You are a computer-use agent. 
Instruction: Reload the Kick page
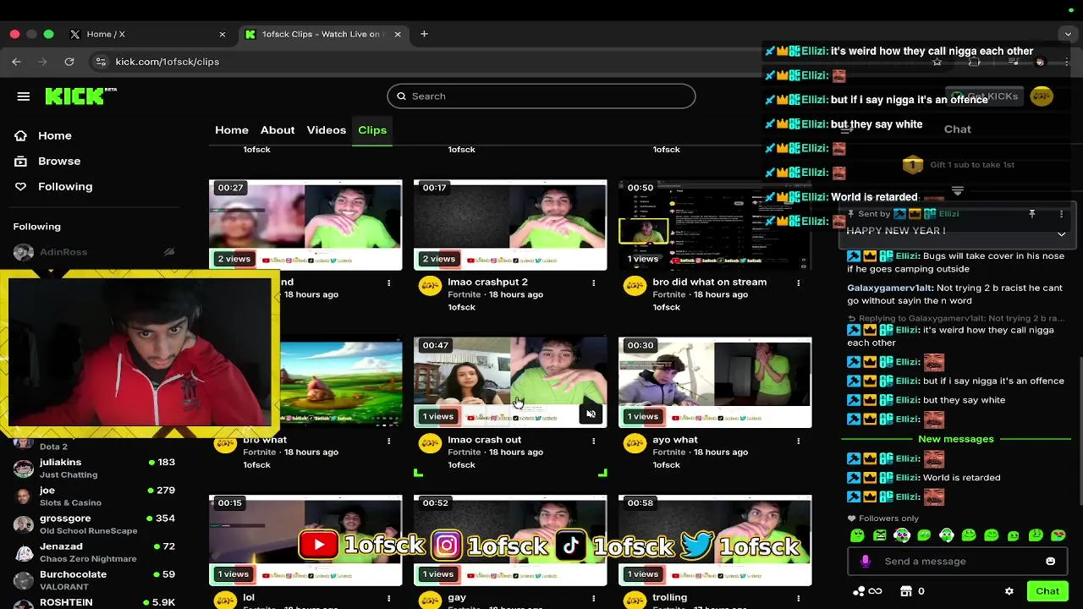pos(69,62)
